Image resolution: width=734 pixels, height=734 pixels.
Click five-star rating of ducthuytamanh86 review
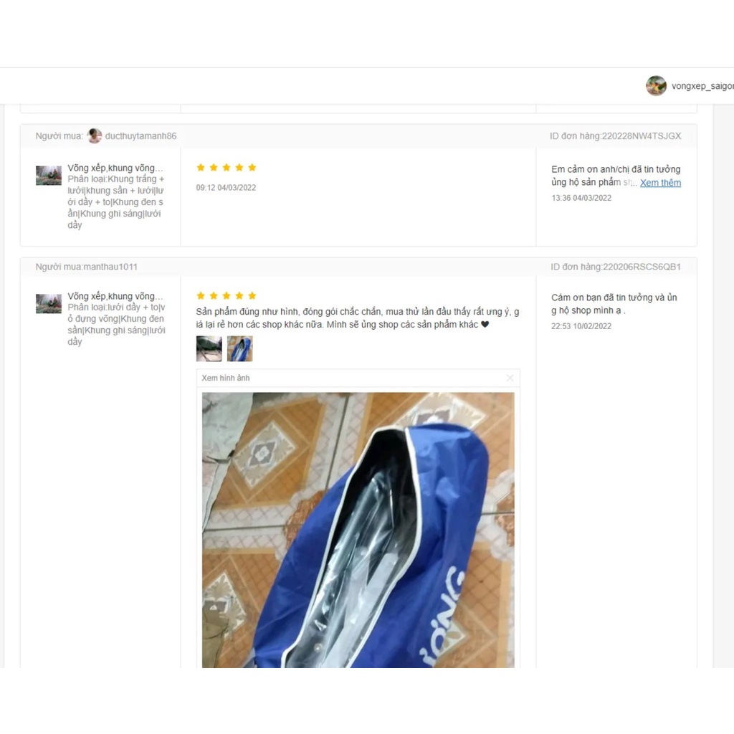coord(227,168)
